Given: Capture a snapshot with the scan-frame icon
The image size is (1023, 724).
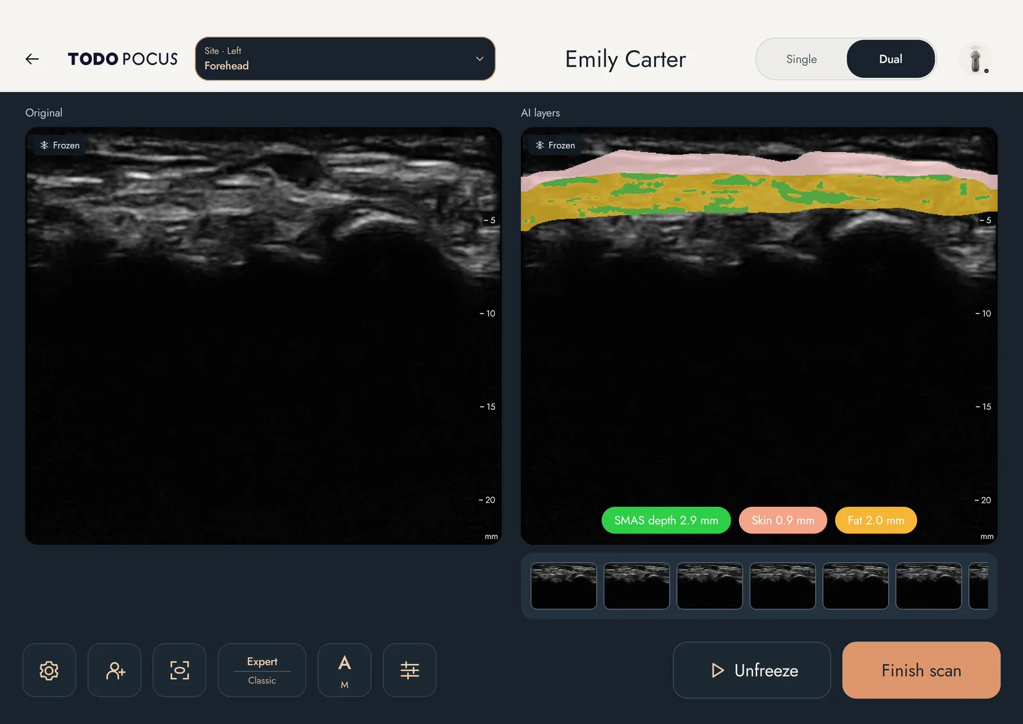Looking at the screenshot, I should [180, 670].
